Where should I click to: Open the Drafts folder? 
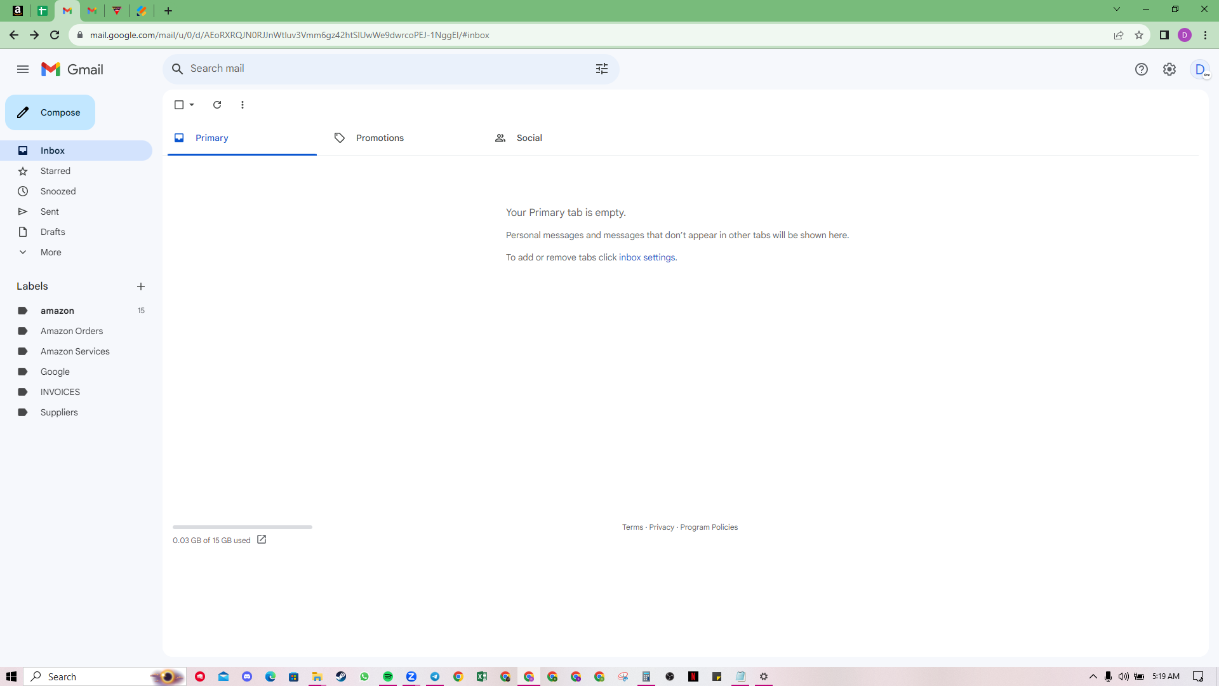pos(76,232)
